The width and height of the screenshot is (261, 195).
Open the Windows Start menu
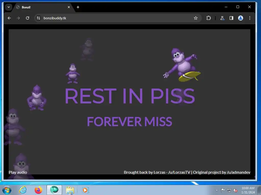tap(7, 190)
